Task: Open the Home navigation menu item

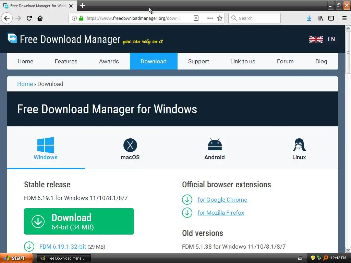Action: coord(25,61)
